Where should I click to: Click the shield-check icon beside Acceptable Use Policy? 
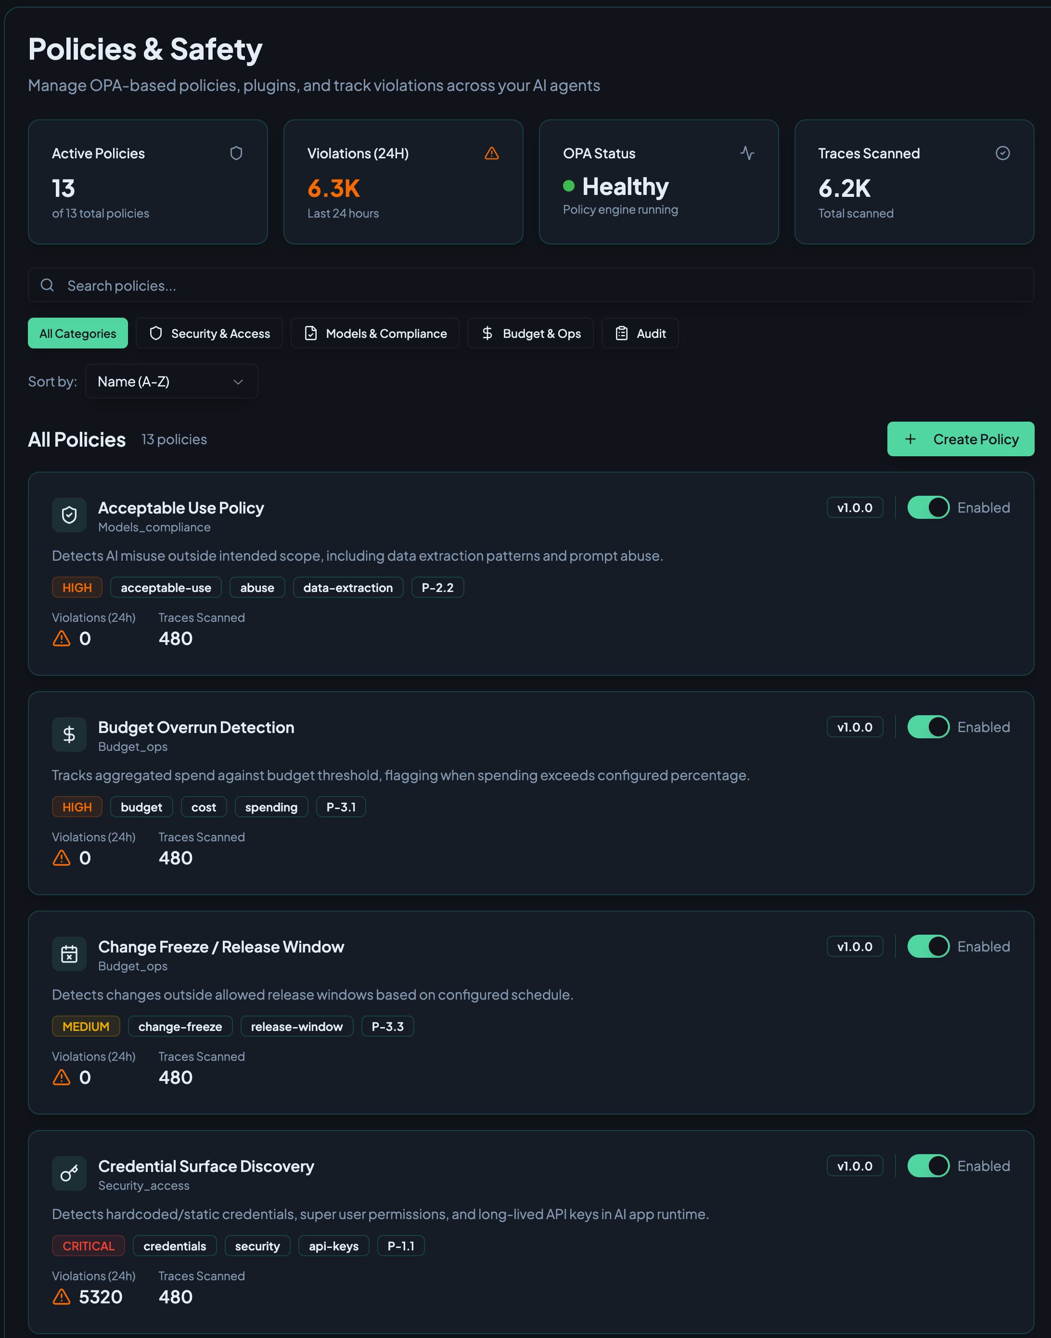(x=69, y=515)
